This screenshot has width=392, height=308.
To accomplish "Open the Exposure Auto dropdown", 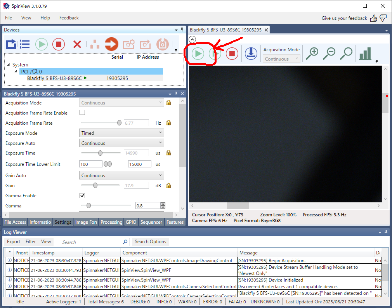I will point(121,143).
